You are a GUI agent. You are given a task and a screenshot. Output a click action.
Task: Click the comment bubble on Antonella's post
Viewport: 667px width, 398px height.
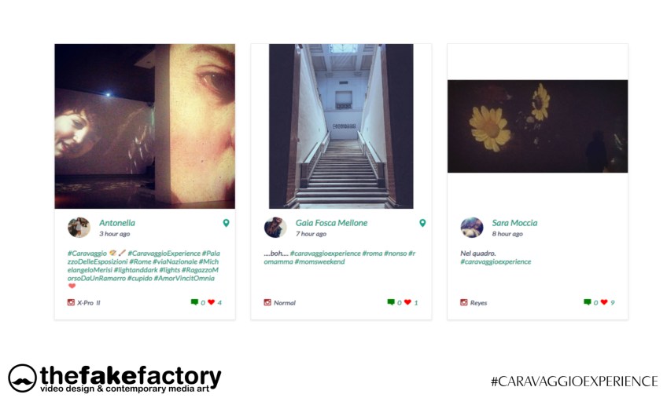[x=194, y=302]
